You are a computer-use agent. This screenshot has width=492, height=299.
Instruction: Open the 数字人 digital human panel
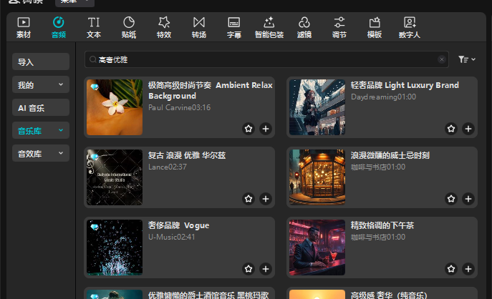click(409, 27)
